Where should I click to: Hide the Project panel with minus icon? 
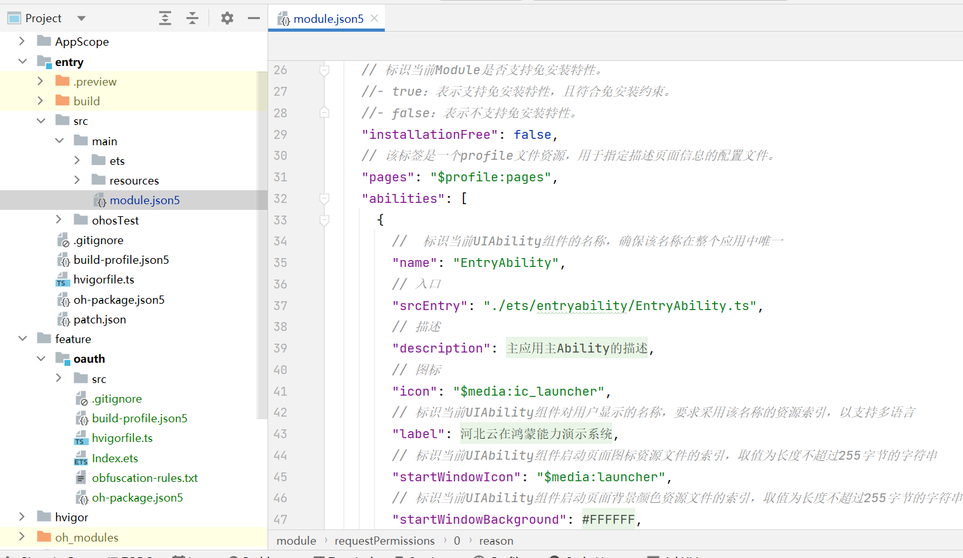(x=254, y=18)
